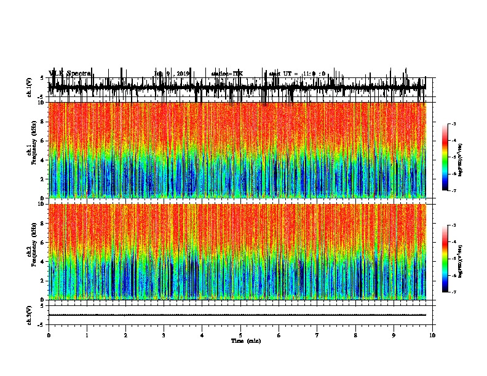Click time axis tick label "8"
The width and height of the screenshot is (487, 376).
click(x=355, y=335)
